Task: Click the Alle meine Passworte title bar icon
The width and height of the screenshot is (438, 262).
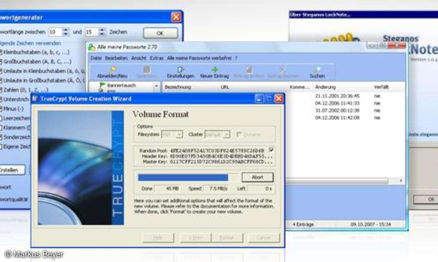Action: tap(92, 47)
